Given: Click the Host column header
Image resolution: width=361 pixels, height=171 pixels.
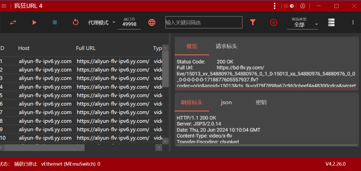Looking at the screenshot, I should tap(24, 48).
